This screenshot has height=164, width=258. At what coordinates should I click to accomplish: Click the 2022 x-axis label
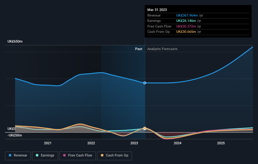click(x=91, y=143)
